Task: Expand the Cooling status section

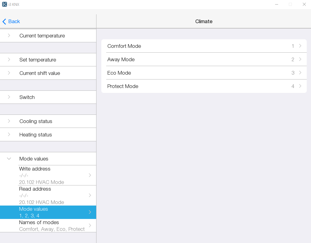Action: [x=9, y=121]
